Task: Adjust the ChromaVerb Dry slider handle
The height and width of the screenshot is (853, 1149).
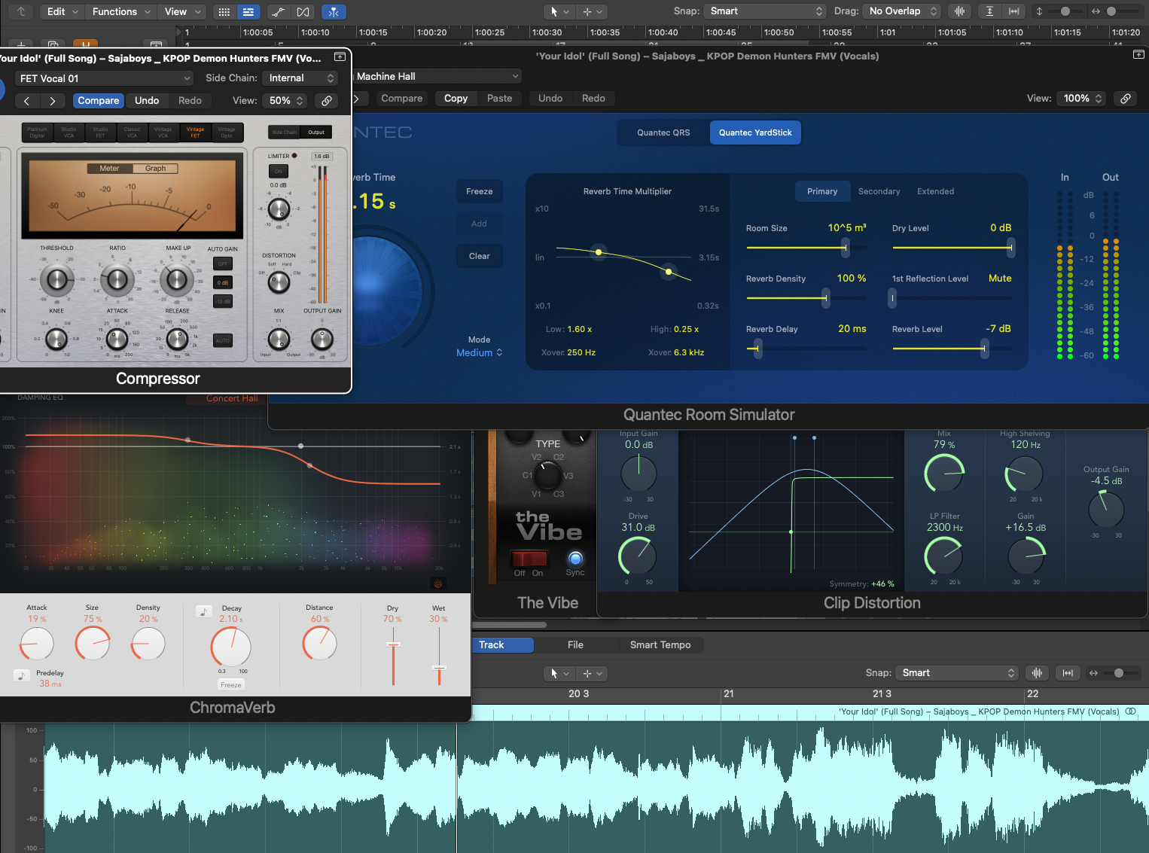Action: [x=393, y=644]
